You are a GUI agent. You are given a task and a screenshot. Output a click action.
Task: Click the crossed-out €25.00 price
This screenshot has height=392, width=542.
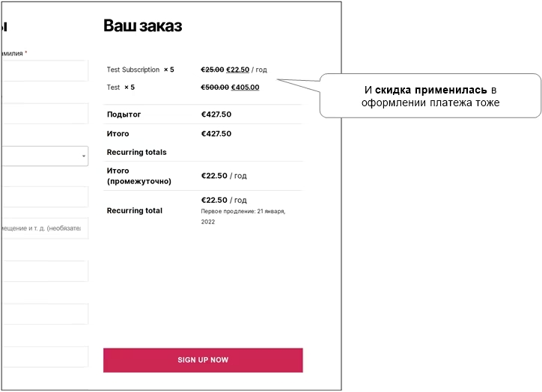coord(213,70)
